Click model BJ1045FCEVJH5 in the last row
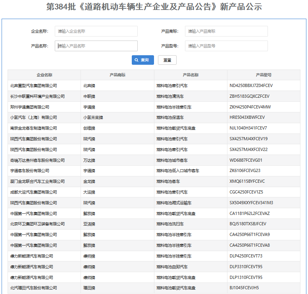The image size is (308, 294). (x=244, y=288)
